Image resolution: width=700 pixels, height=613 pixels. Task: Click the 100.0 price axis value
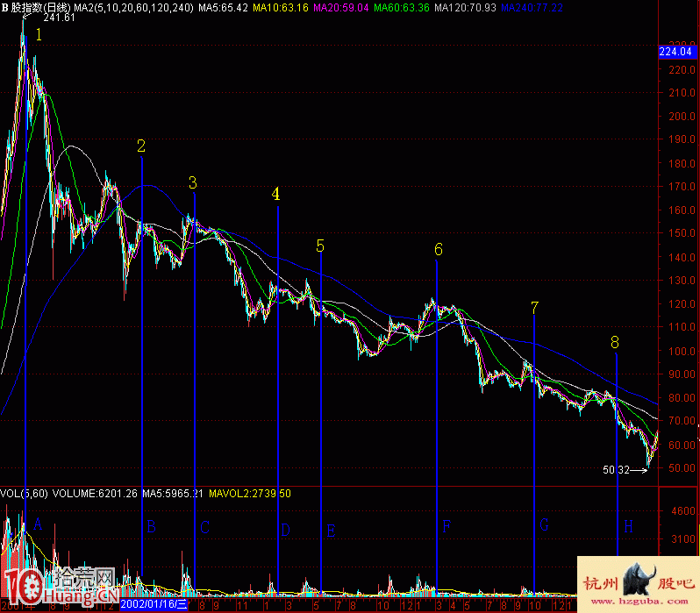[x=682, y=351]
